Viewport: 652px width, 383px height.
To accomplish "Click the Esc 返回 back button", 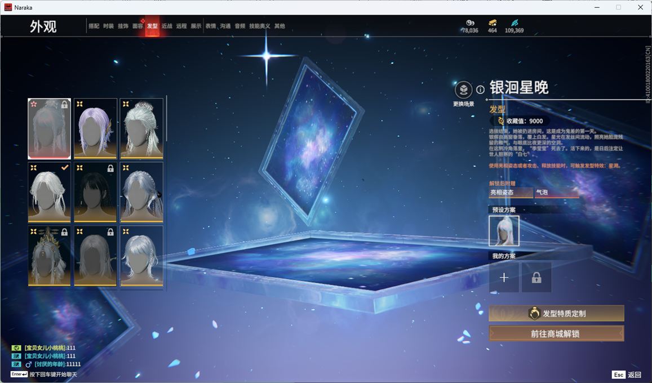I will pos(626,375).
